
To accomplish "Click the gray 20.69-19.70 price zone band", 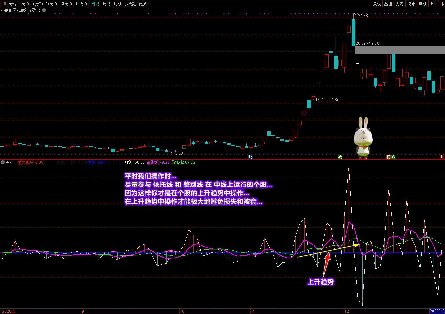I will [400, 50].
